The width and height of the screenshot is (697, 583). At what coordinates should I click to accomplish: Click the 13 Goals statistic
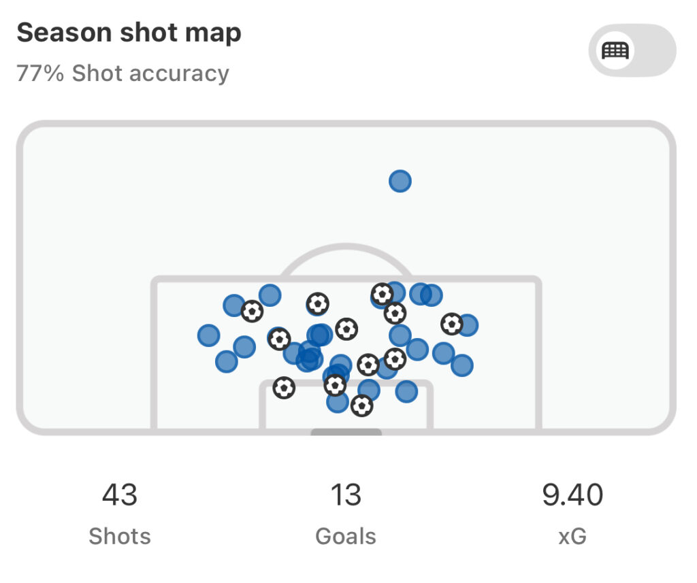tap(346, 514)
